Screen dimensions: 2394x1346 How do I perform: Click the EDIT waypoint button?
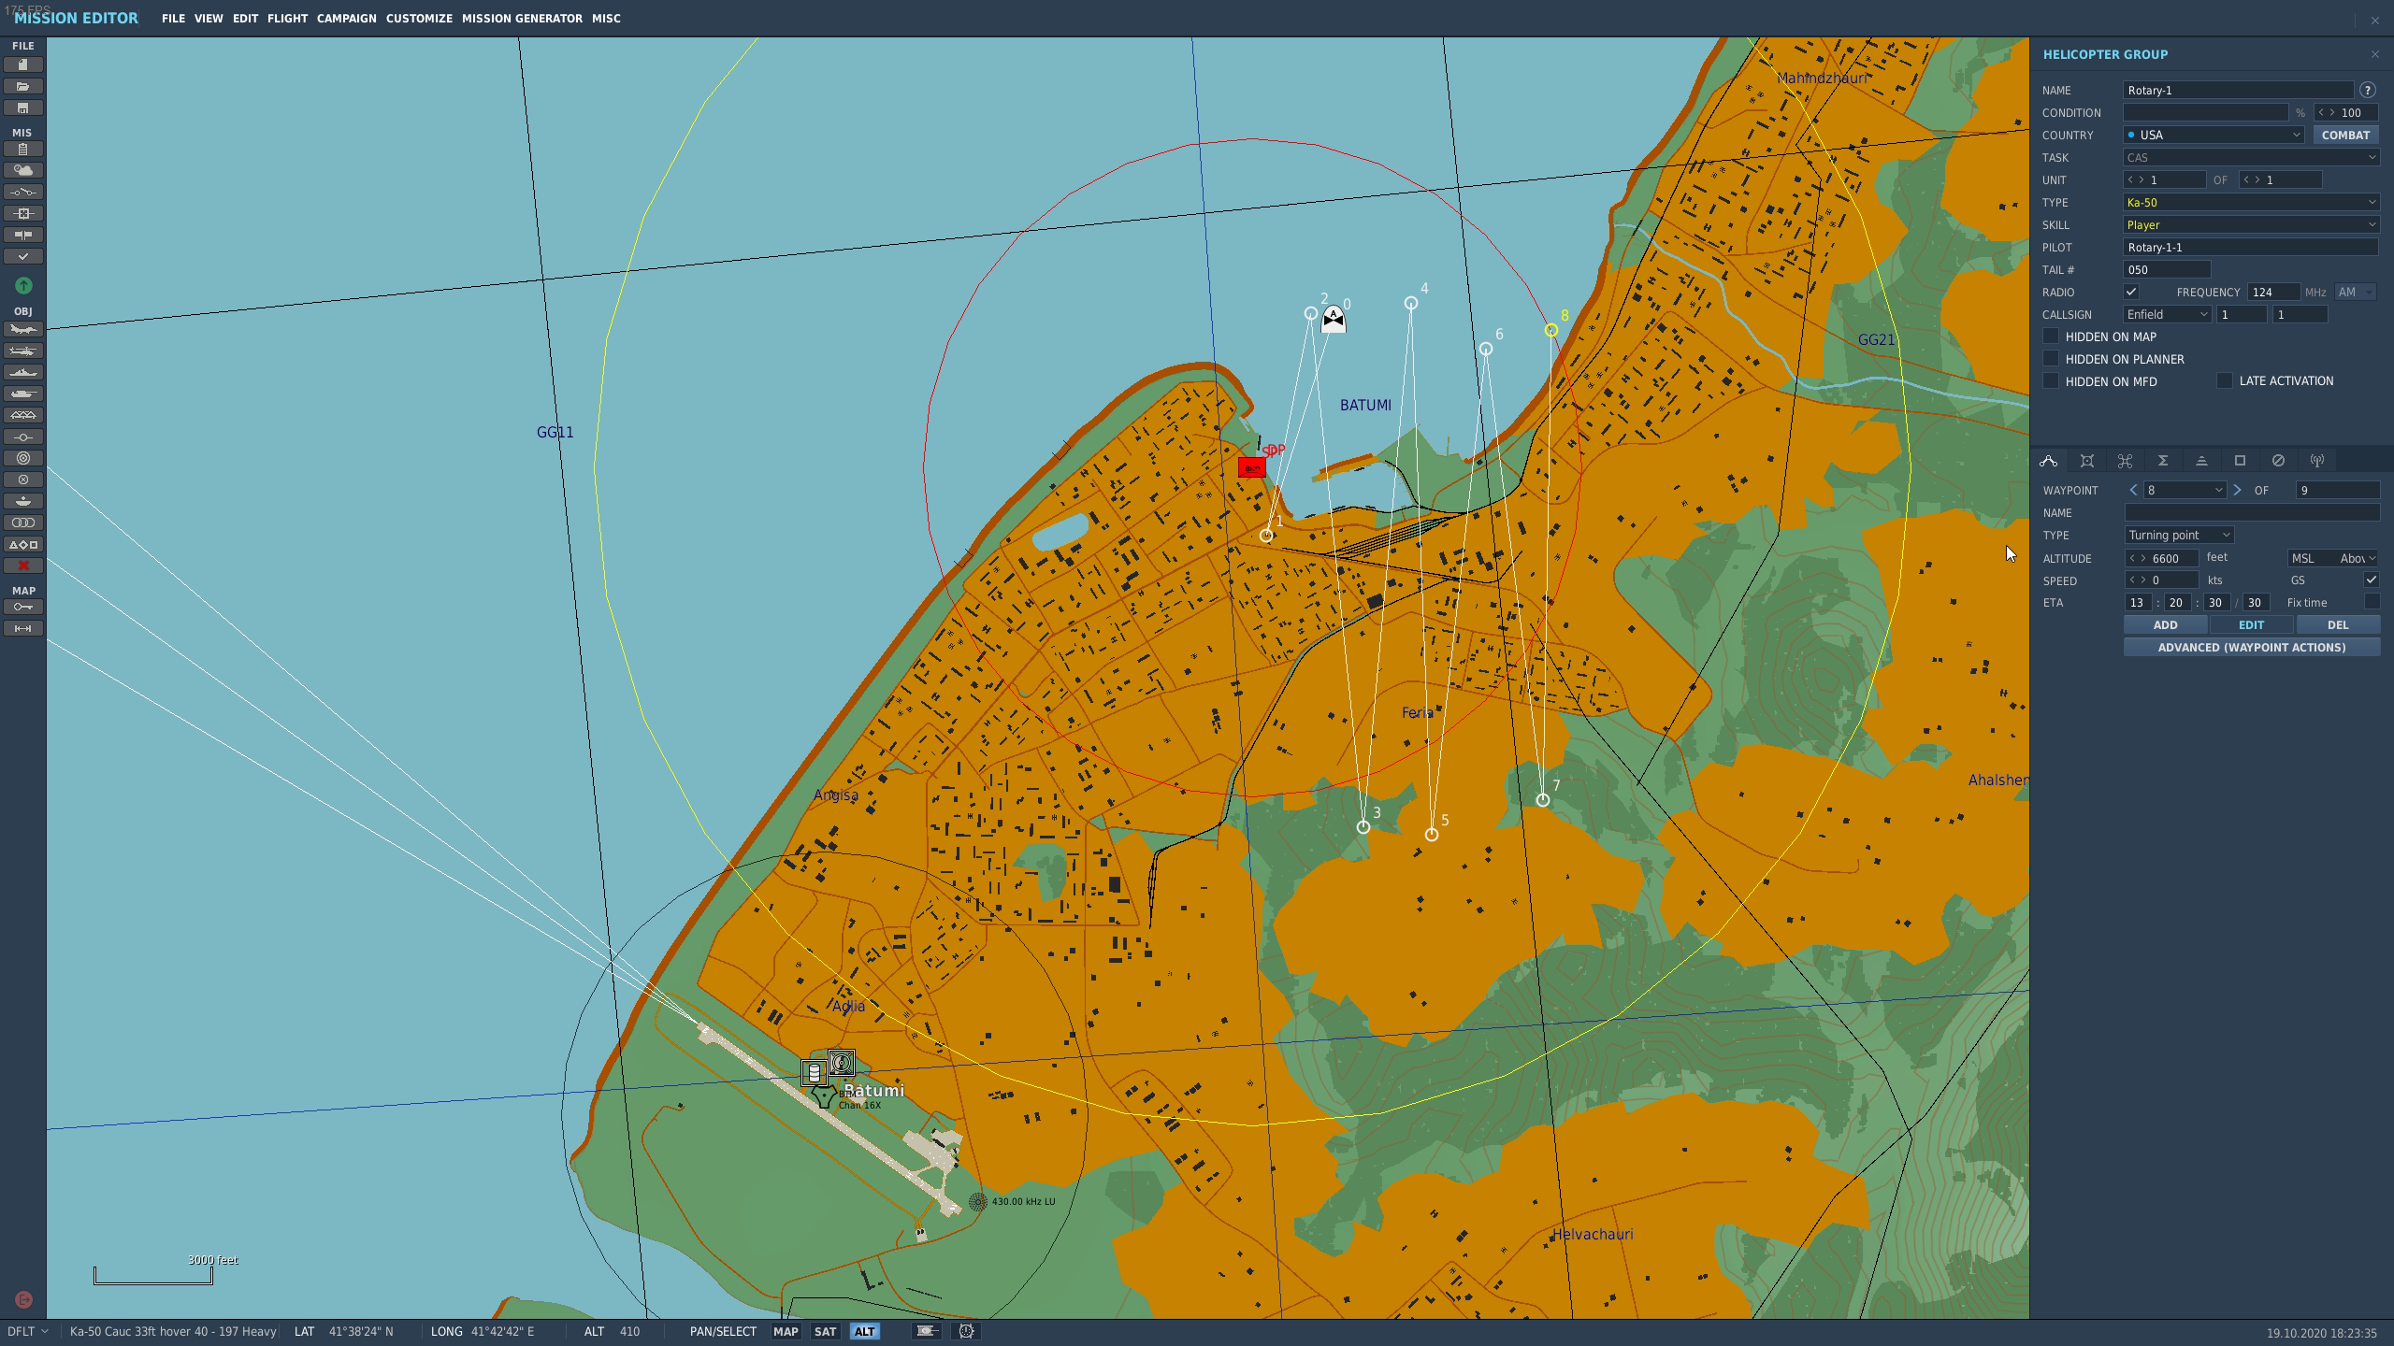[x=2251, y=624]
